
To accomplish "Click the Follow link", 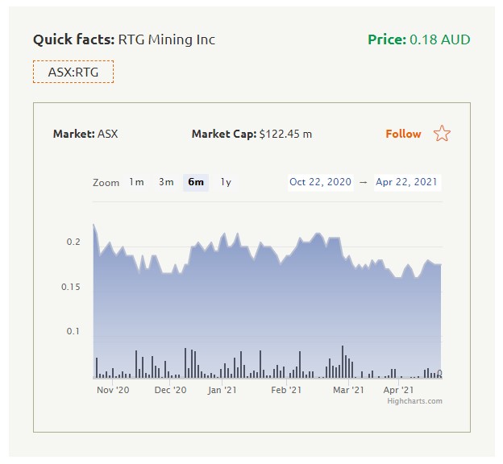I will (x=403, y=134).
